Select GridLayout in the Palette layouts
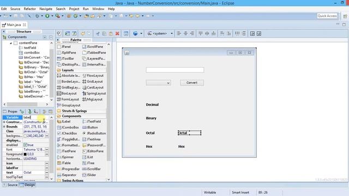The image size is (349, 196). click(92, 82)
